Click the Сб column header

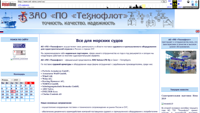pos(27,83)
